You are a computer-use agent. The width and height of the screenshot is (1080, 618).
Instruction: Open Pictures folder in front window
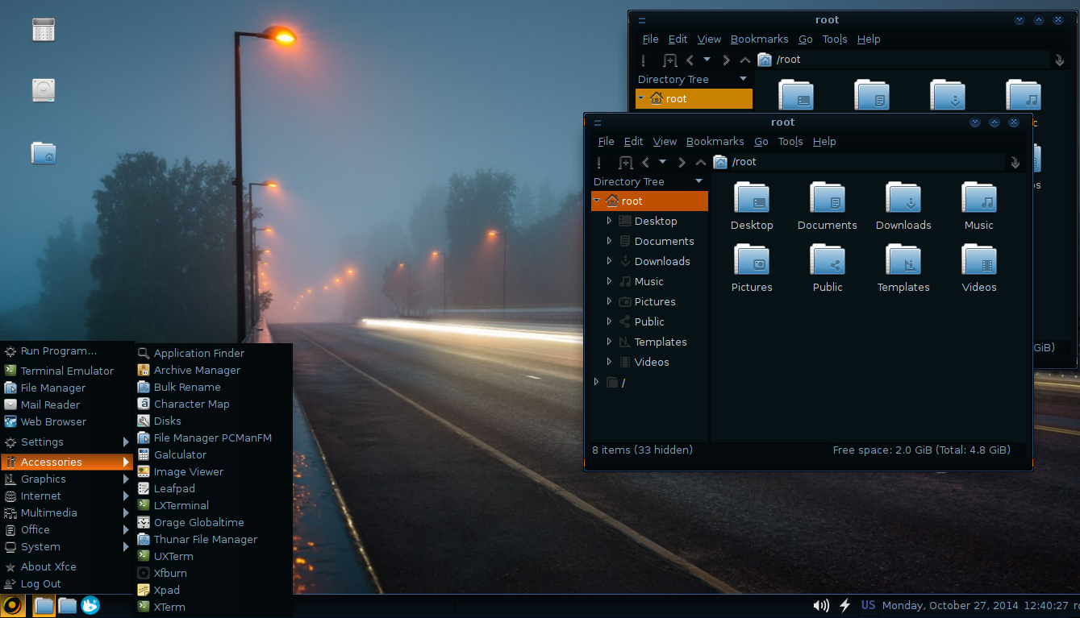pos(752,268)
